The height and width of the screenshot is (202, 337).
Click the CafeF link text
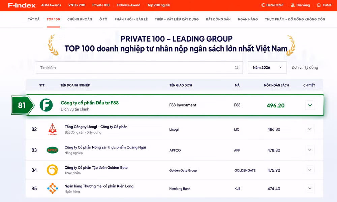[x=327, y=5]
